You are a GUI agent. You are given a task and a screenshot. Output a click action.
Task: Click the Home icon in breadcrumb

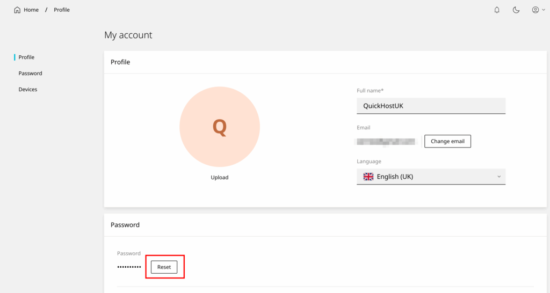pos(17,10)
